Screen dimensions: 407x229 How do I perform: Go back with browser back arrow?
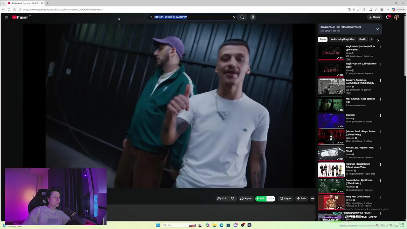click(x=3, y=10)
